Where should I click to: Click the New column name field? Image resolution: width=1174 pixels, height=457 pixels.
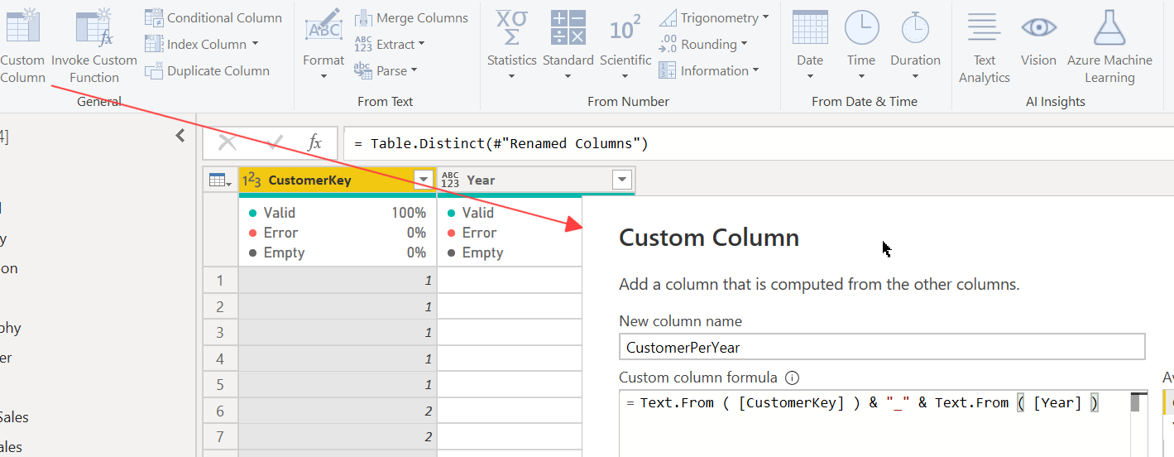pyautogui.click(x=882, y=347)
